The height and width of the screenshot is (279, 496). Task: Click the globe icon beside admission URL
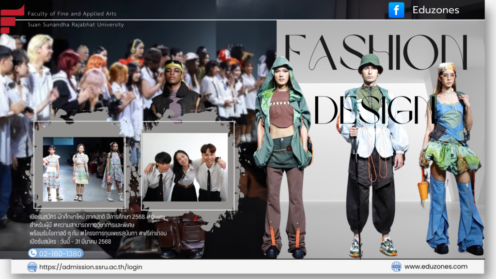pos(32,267)
